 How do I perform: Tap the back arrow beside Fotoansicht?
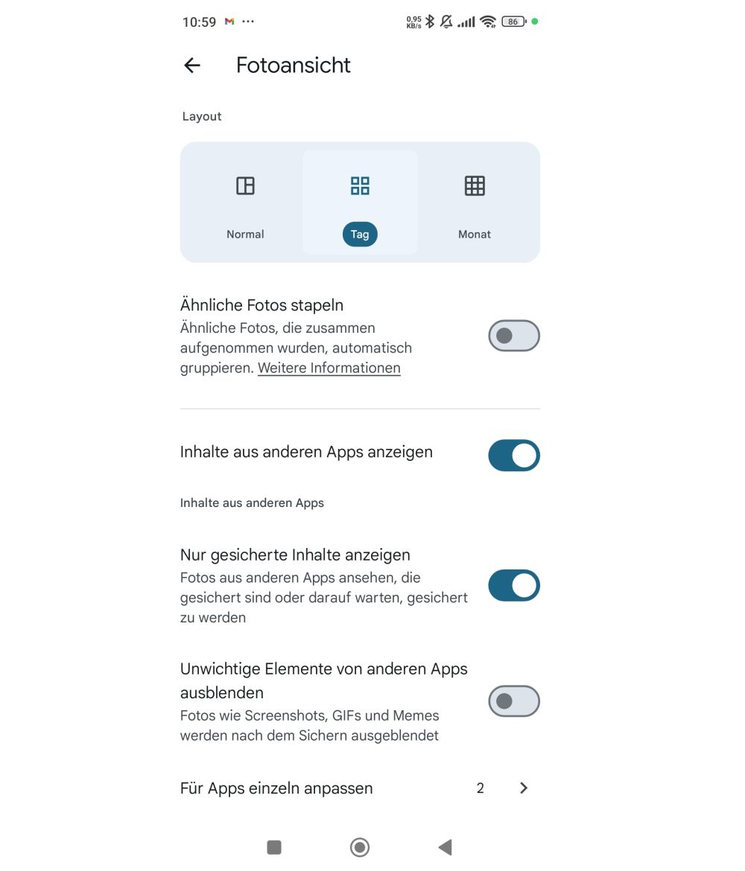(x=192, y=66)
